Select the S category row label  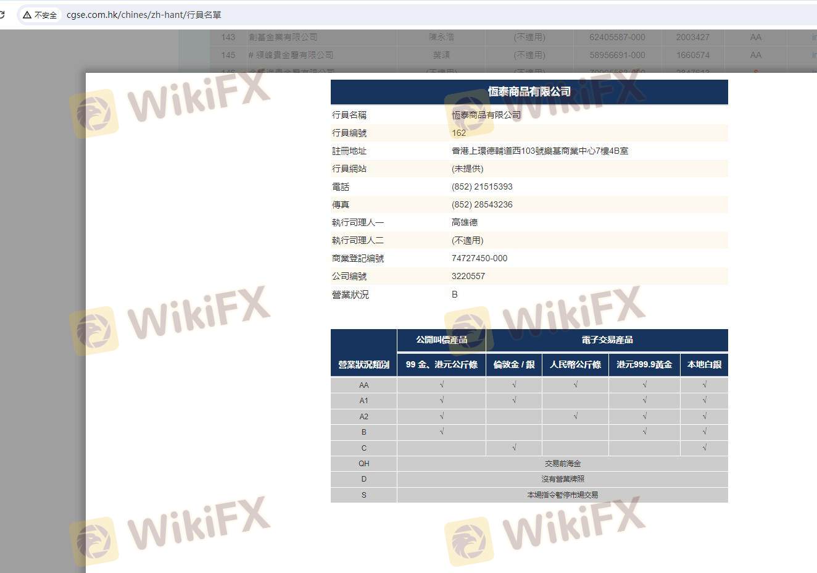point(364,495)
